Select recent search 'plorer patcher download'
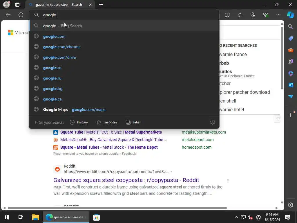The image size is (297, 223). coord(245,92)
